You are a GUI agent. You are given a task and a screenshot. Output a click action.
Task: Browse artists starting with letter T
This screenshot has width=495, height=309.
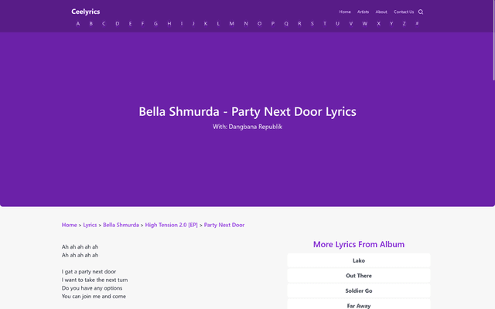click(325, 24)
